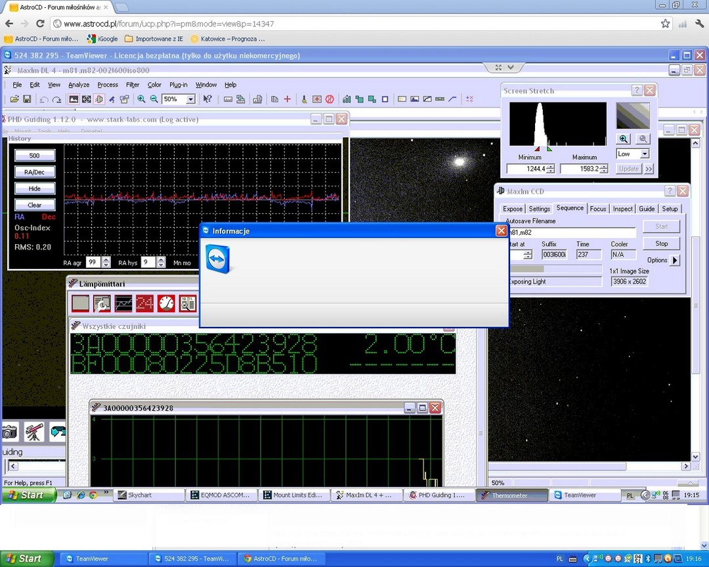Click the 500 button in PHD History
This screenshot has width=709, height=567.
[x=35, y=156]
